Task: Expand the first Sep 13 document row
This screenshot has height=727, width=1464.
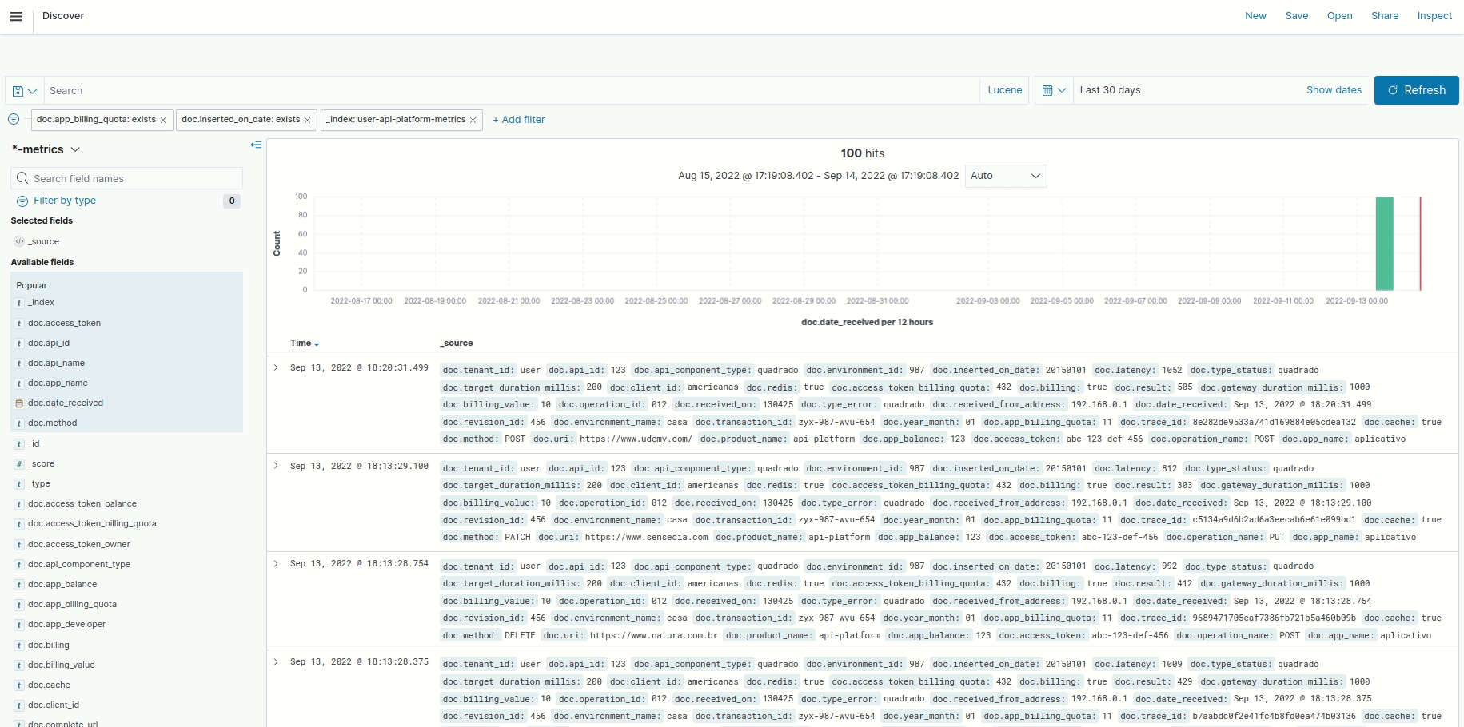Action: [x=276, y=367]
